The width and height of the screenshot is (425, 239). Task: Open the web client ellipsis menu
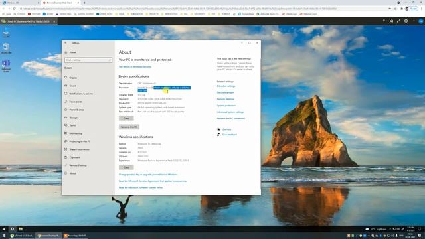(413, 21)
